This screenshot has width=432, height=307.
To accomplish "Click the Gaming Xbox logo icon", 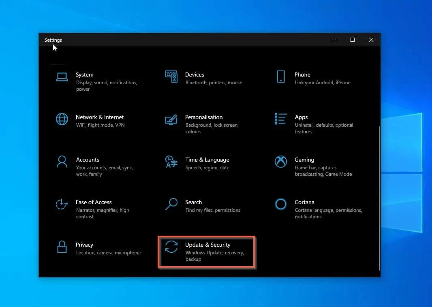I will (x=281, y=162).
